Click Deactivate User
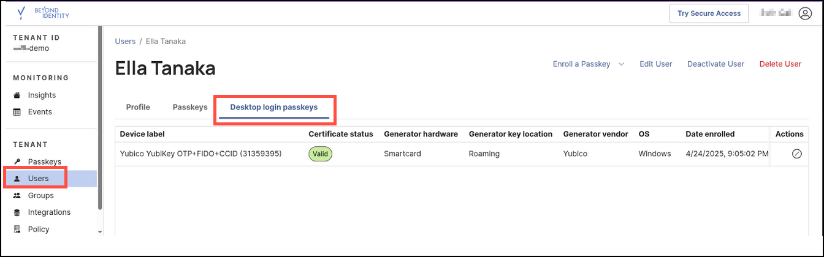 point(715,64)
